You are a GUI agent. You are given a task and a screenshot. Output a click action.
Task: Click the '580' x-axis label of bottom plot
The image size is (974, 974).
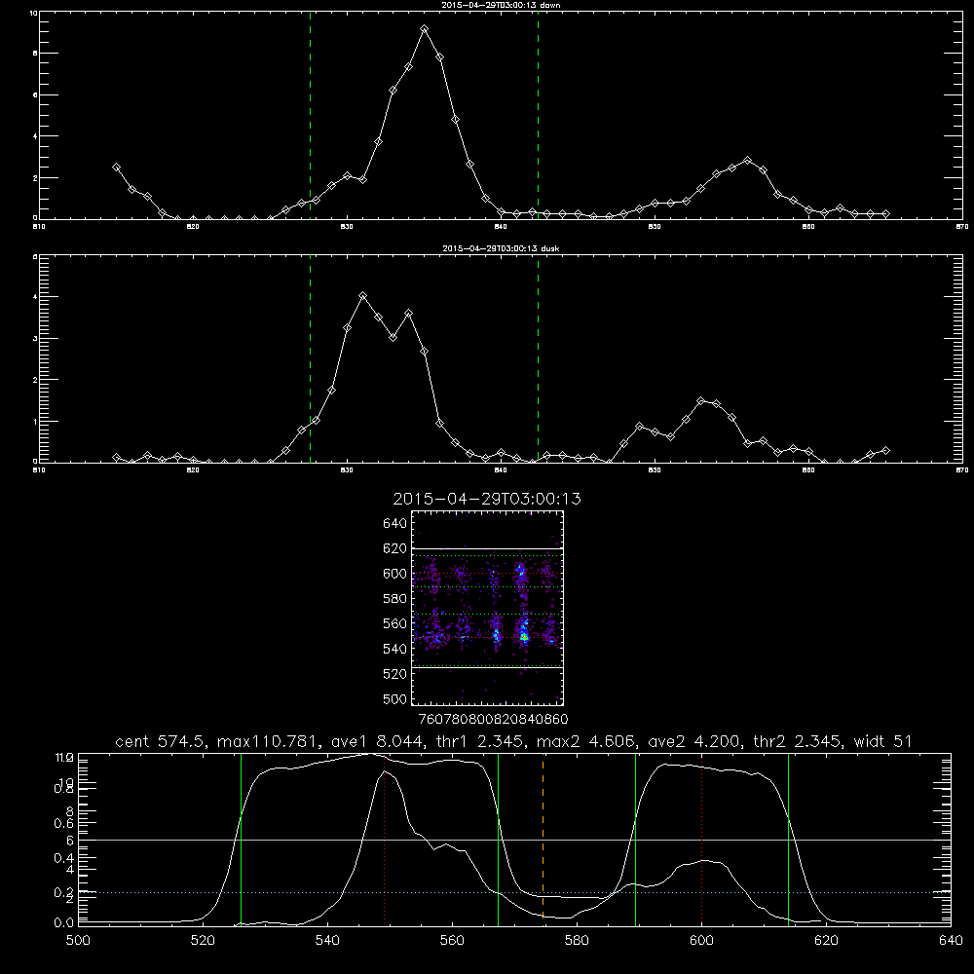point(577,941)
